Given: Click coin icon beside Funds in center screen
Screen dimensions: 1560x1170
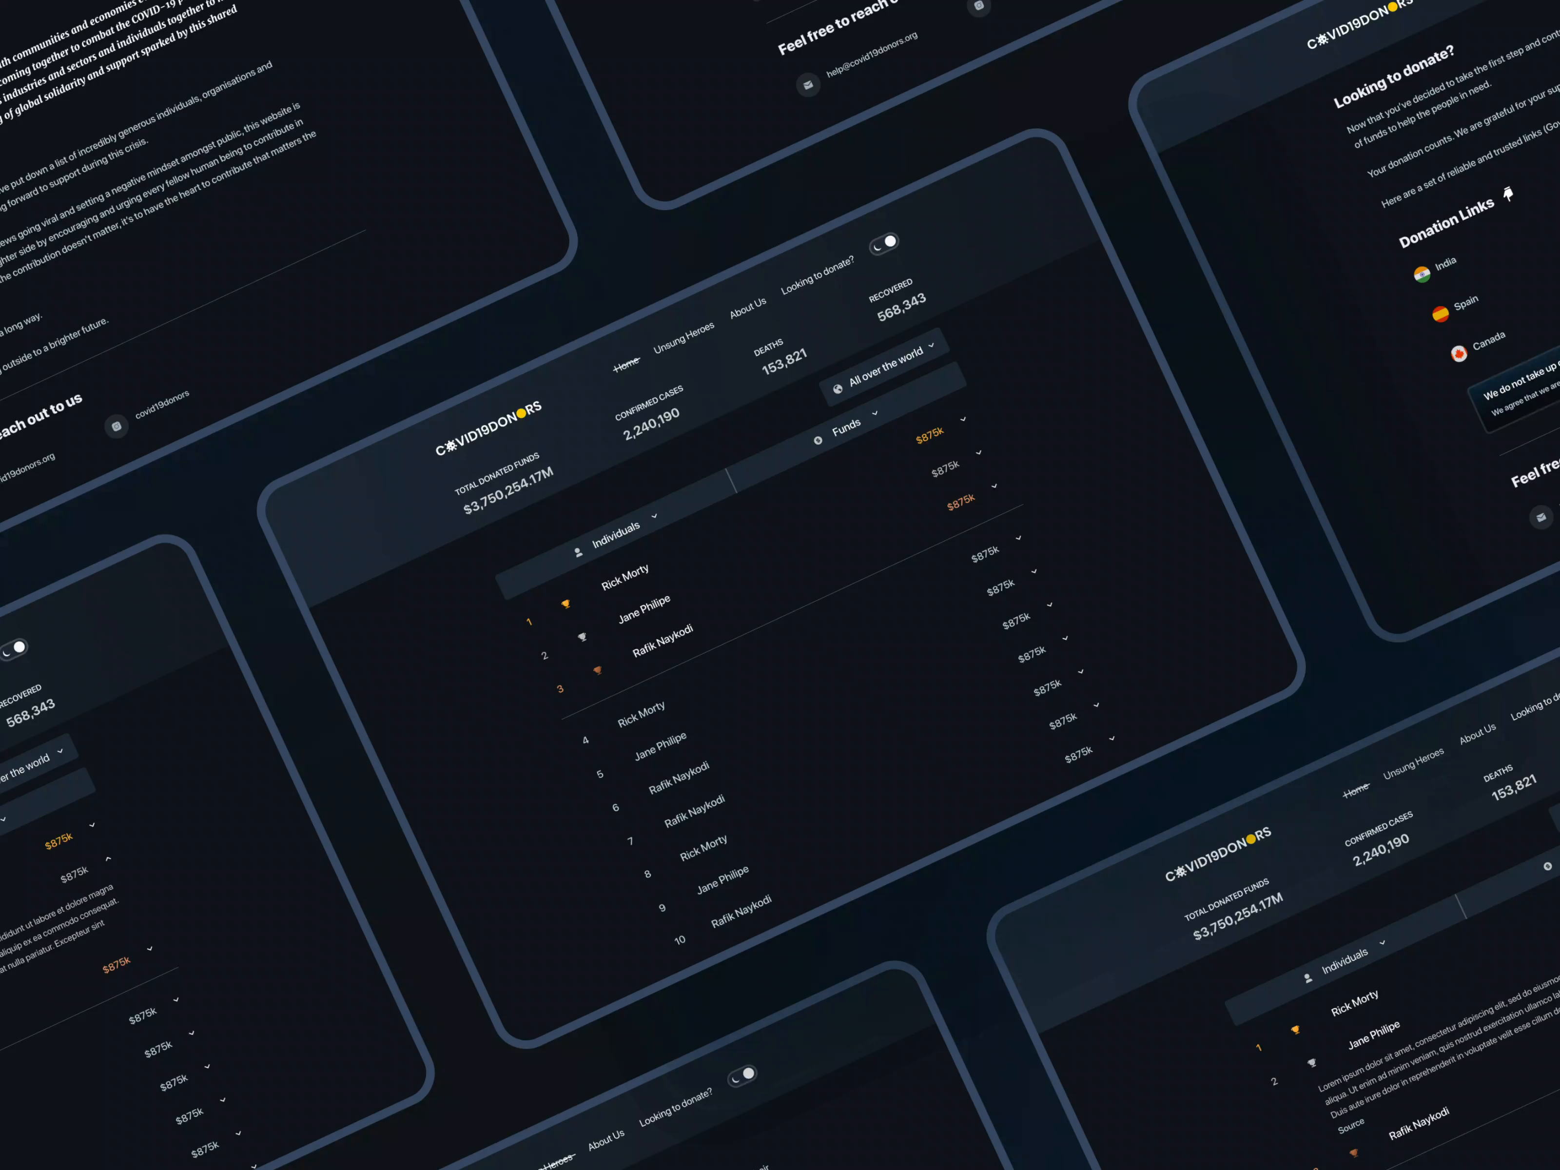Looking at the screenshot, I should coord(818,440).
